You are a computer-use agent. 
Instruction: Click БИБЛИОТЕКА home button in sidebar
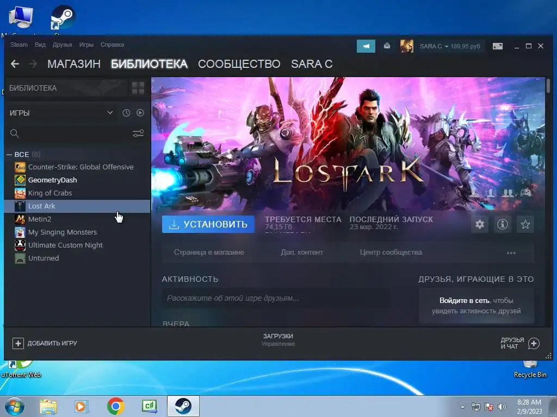(66, 88)
